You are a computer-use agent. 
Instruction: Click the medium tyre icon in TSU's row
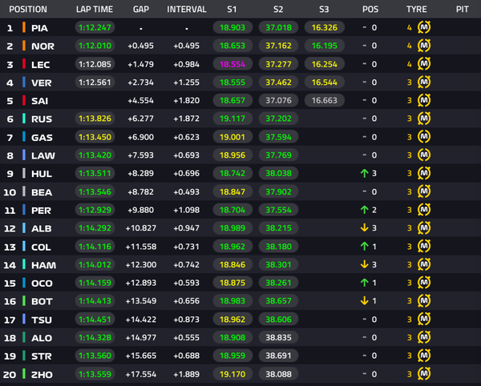pos(424,319)
